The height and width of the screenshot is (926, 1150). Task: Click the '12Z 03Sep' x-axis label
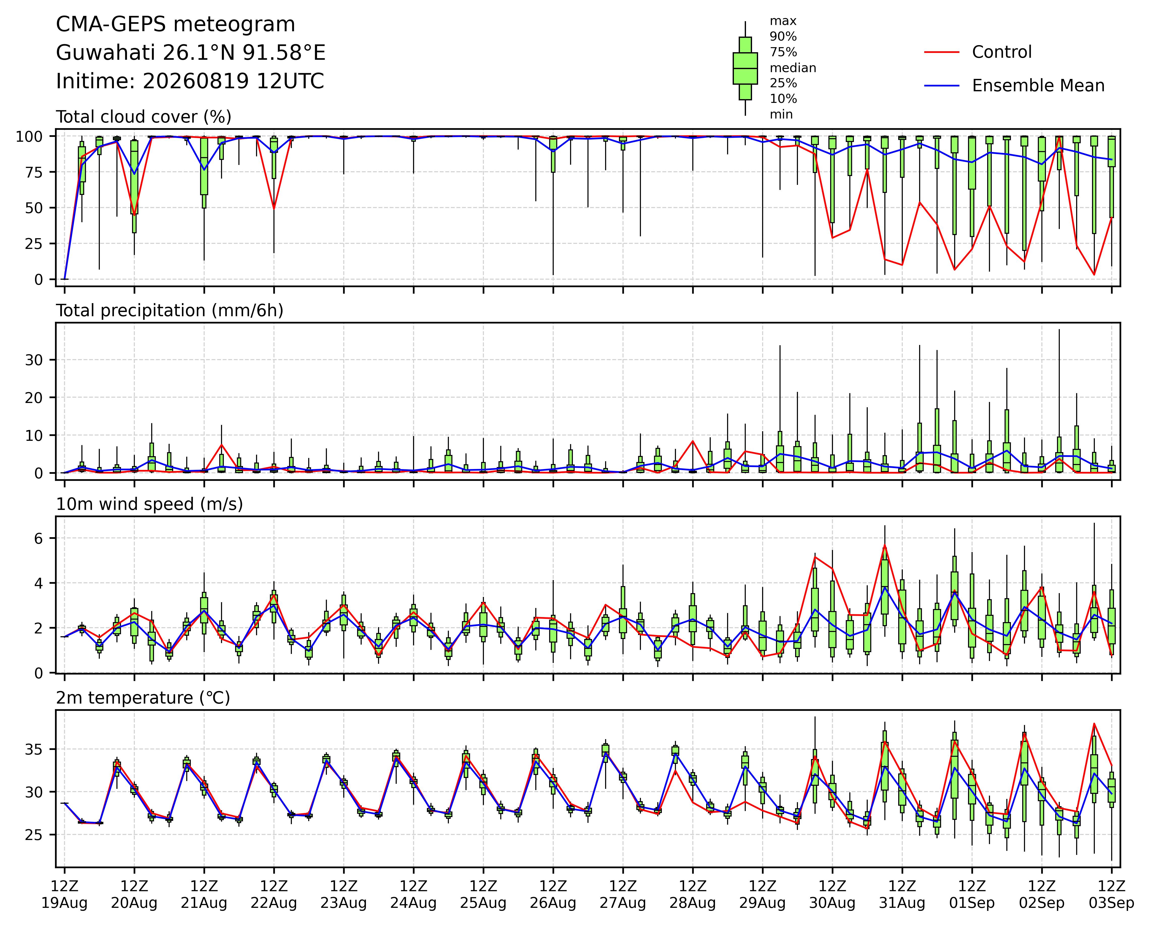[x=1112, y=894]
